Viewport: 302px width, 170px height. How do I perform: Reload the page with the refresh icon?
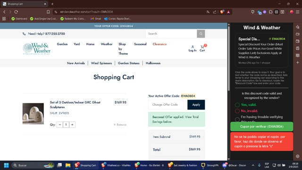[16, 12]
